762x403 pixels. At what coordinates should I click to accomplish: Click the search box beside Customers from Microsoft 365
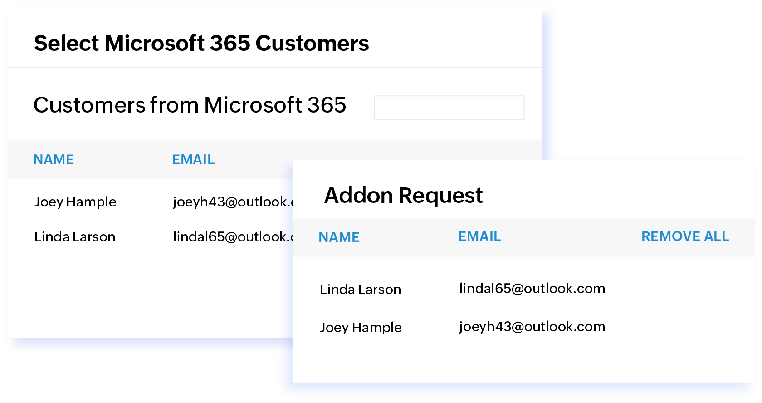449,108
